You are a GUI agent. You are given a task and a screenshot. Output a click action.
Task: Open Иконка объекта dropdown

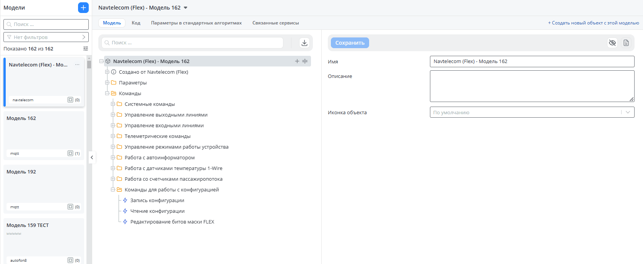[532, 112]
